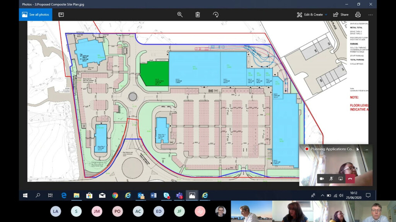Click Planning Applications Co... meeting title
396x222 pixels.
pyautogui.click(x=332, y=149)
